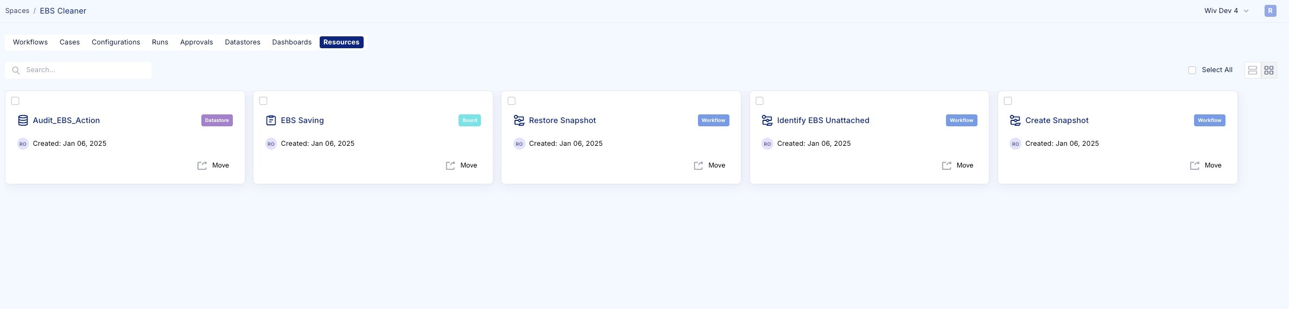This screenshot has height=309, width=1289.
Task: Open the Workflows tab
Action: click(x=30, y=42)
